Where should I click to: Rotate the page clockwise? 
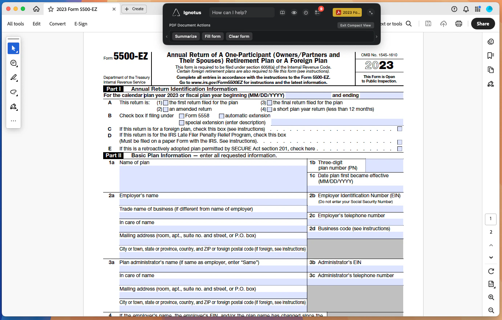point(491,271)
